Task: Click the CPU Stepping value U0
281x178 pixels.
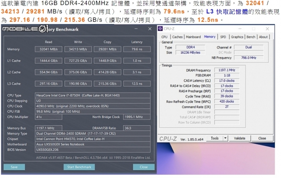Action: coord(92,101)
